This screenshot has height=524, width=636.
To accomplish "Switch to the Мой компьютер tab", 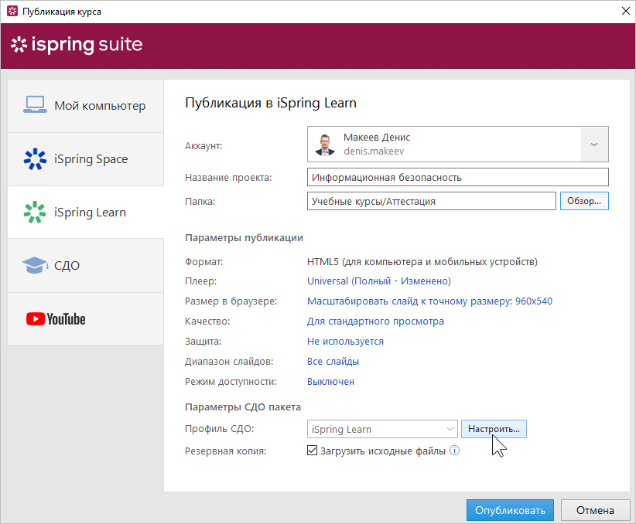I will tap(86, 106).
